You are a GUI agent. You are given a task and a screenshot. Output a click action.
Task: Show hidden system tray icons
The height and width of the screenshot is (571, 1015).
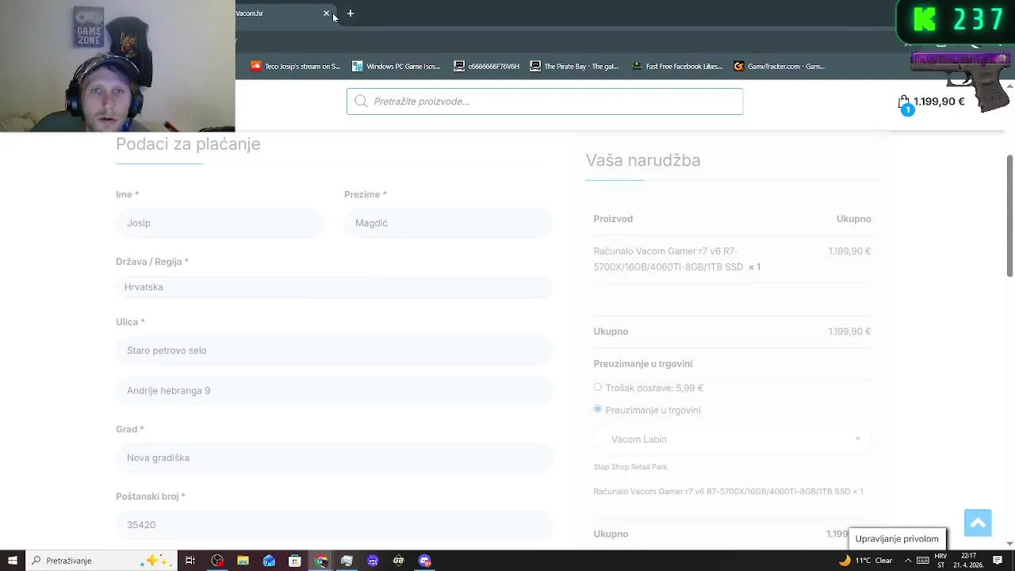[907, 561]
